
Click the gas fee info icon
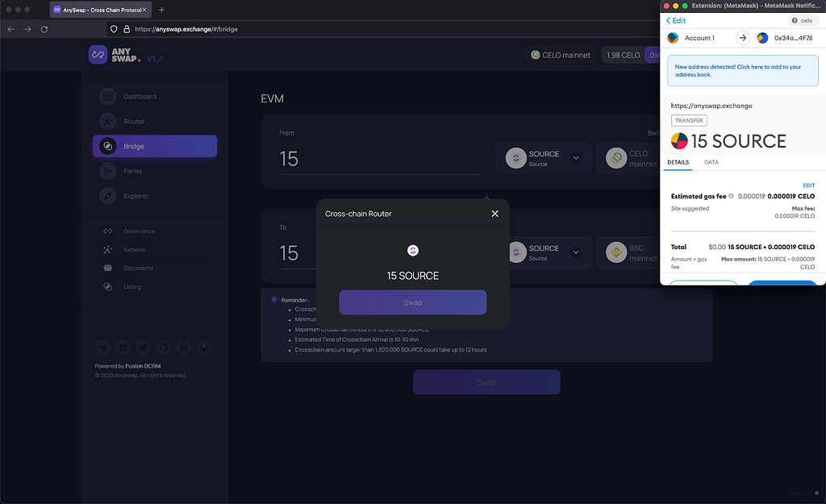pyautogui.click(x=731, y=196)
